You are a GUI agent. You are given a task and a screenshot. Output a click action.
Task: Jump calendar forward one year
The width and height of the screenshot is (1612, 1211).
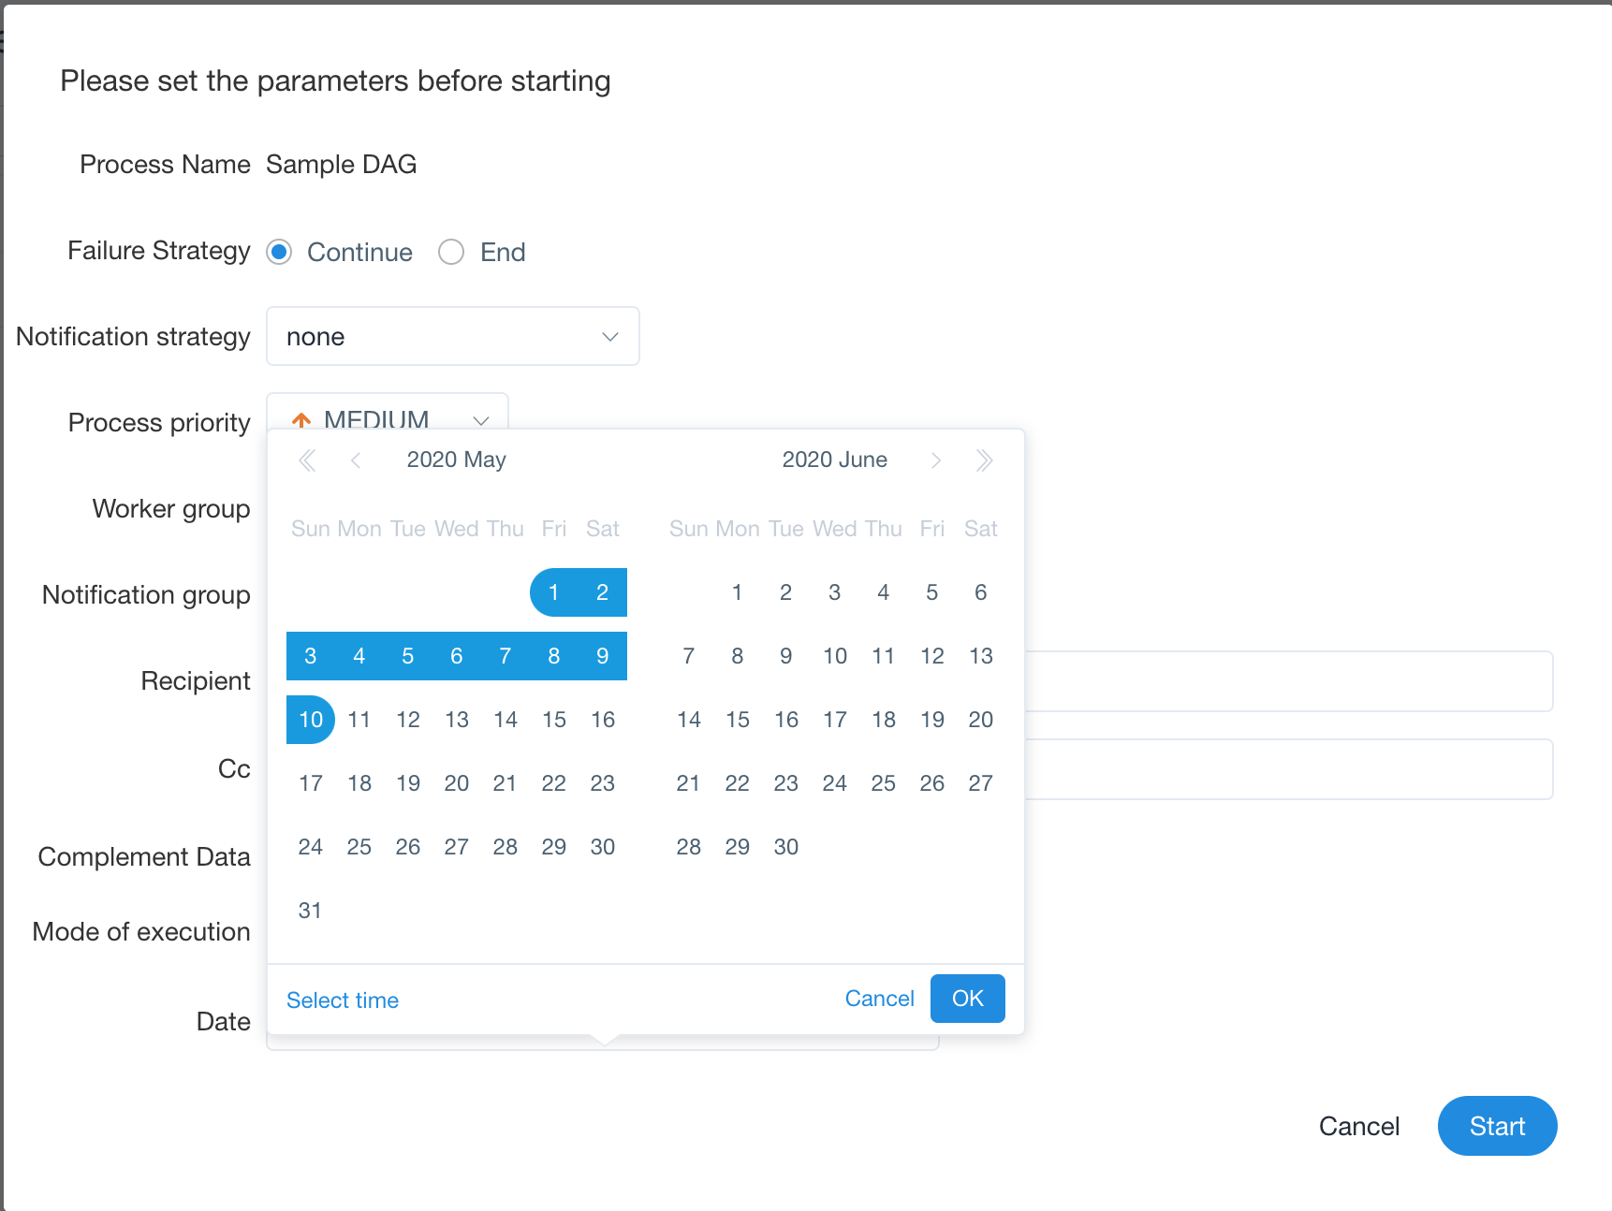click(984, 460)
